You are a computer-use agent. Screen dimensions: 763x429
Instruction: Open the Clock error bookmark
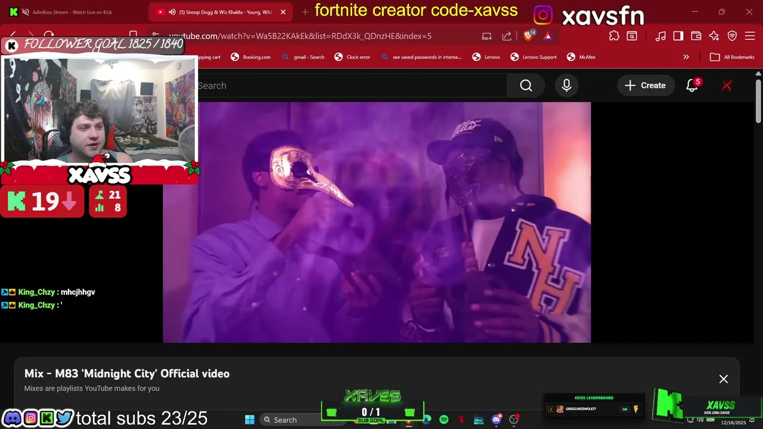(x=352, y=57)
